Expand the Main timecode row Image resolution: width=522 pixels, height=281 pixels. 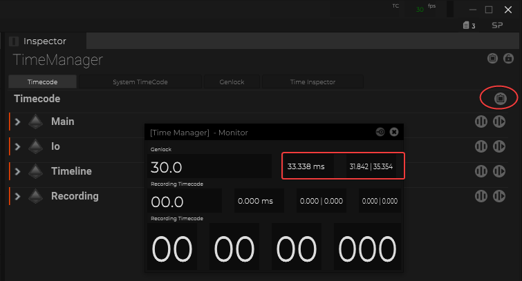18,122
